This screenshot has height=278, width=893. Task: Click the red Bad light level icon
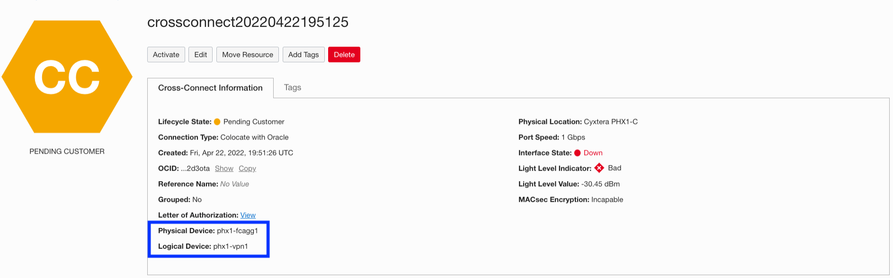[x=599, y=168]
